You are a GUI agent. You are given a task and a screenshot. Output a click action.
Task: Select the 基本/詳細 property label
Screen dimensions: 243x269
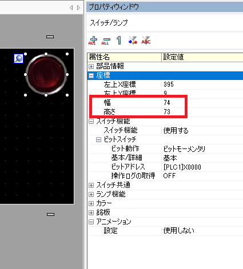(x=126, y=158)
